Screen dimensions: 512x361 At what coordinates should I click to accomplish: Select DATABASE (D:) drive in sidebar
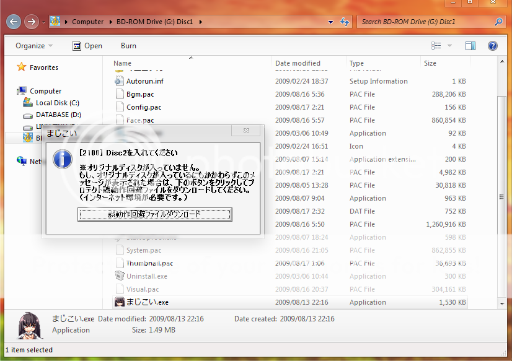coord(58,115)
